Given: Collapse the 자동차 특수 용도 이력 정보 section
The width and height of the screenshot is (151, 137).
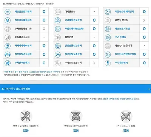Looking at the screenshot, I should click(x=149, y=89).
